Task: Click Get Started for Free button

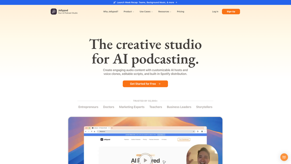Action: pos(145,84)
